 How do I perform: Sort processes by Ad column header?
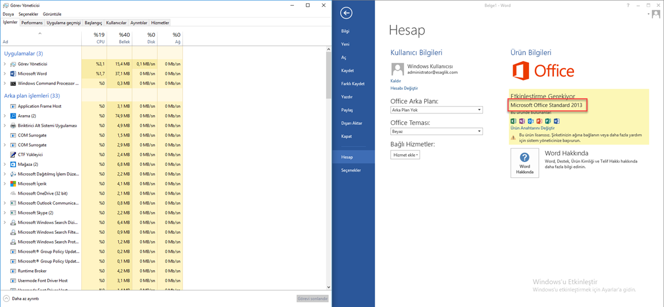(41, 38)
